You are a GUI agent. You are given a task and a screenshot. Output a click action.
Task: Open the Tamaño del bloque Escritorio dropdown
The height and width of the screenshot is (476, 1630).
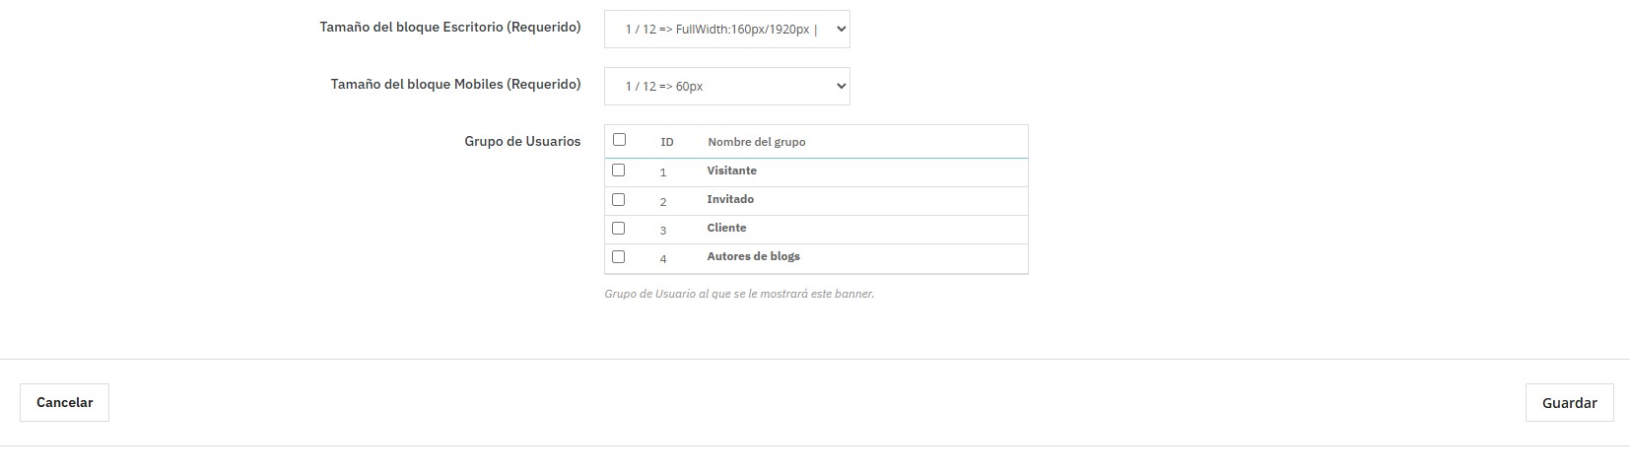[x=726, y=29]
